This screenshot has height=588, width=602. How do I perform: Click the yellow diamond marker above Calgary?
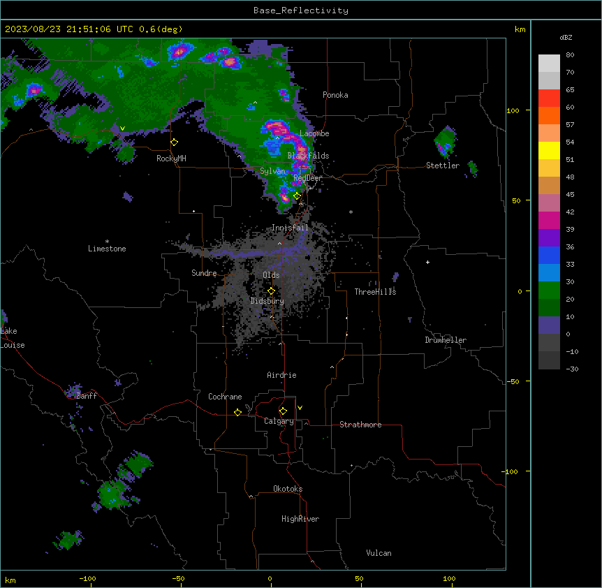[283, 411]
